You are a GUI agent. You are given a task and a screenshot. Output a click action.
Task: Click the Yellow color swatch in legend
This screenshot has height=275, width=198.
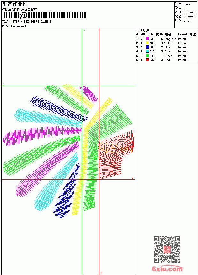click(x=147, y=43)
